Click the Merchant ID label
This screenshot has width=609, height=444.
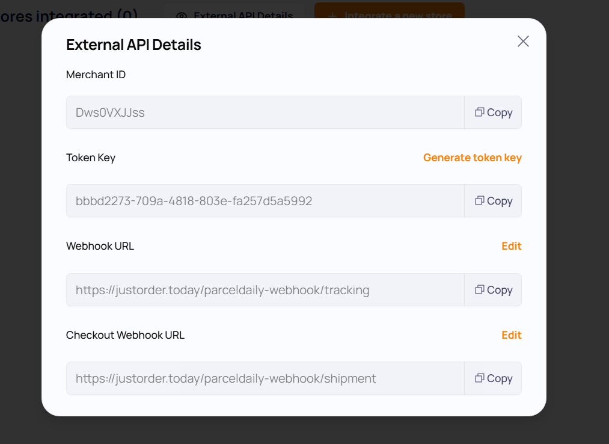(96, 75)
